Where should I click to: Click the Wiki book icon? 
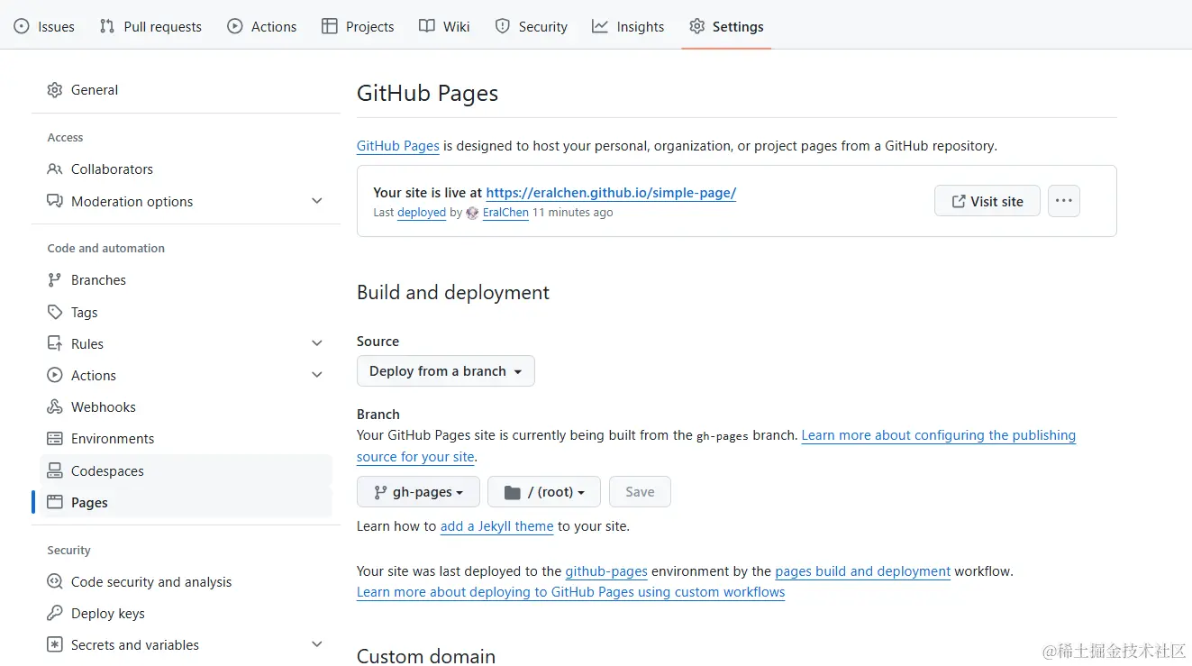pos(427,26)
